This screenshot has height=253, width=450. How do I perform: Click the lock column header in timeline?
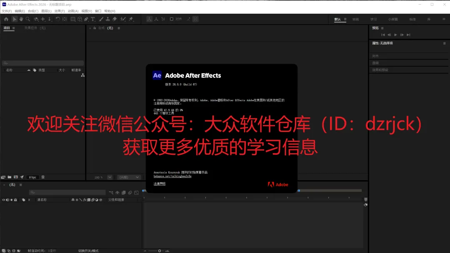click(x=15, y=200)
